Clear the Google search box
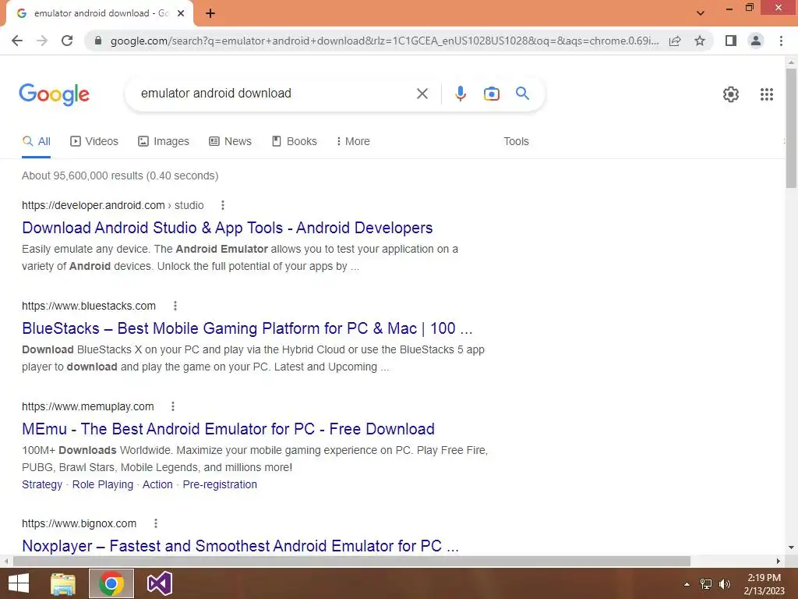798x599 pixels. pos(422,94)
